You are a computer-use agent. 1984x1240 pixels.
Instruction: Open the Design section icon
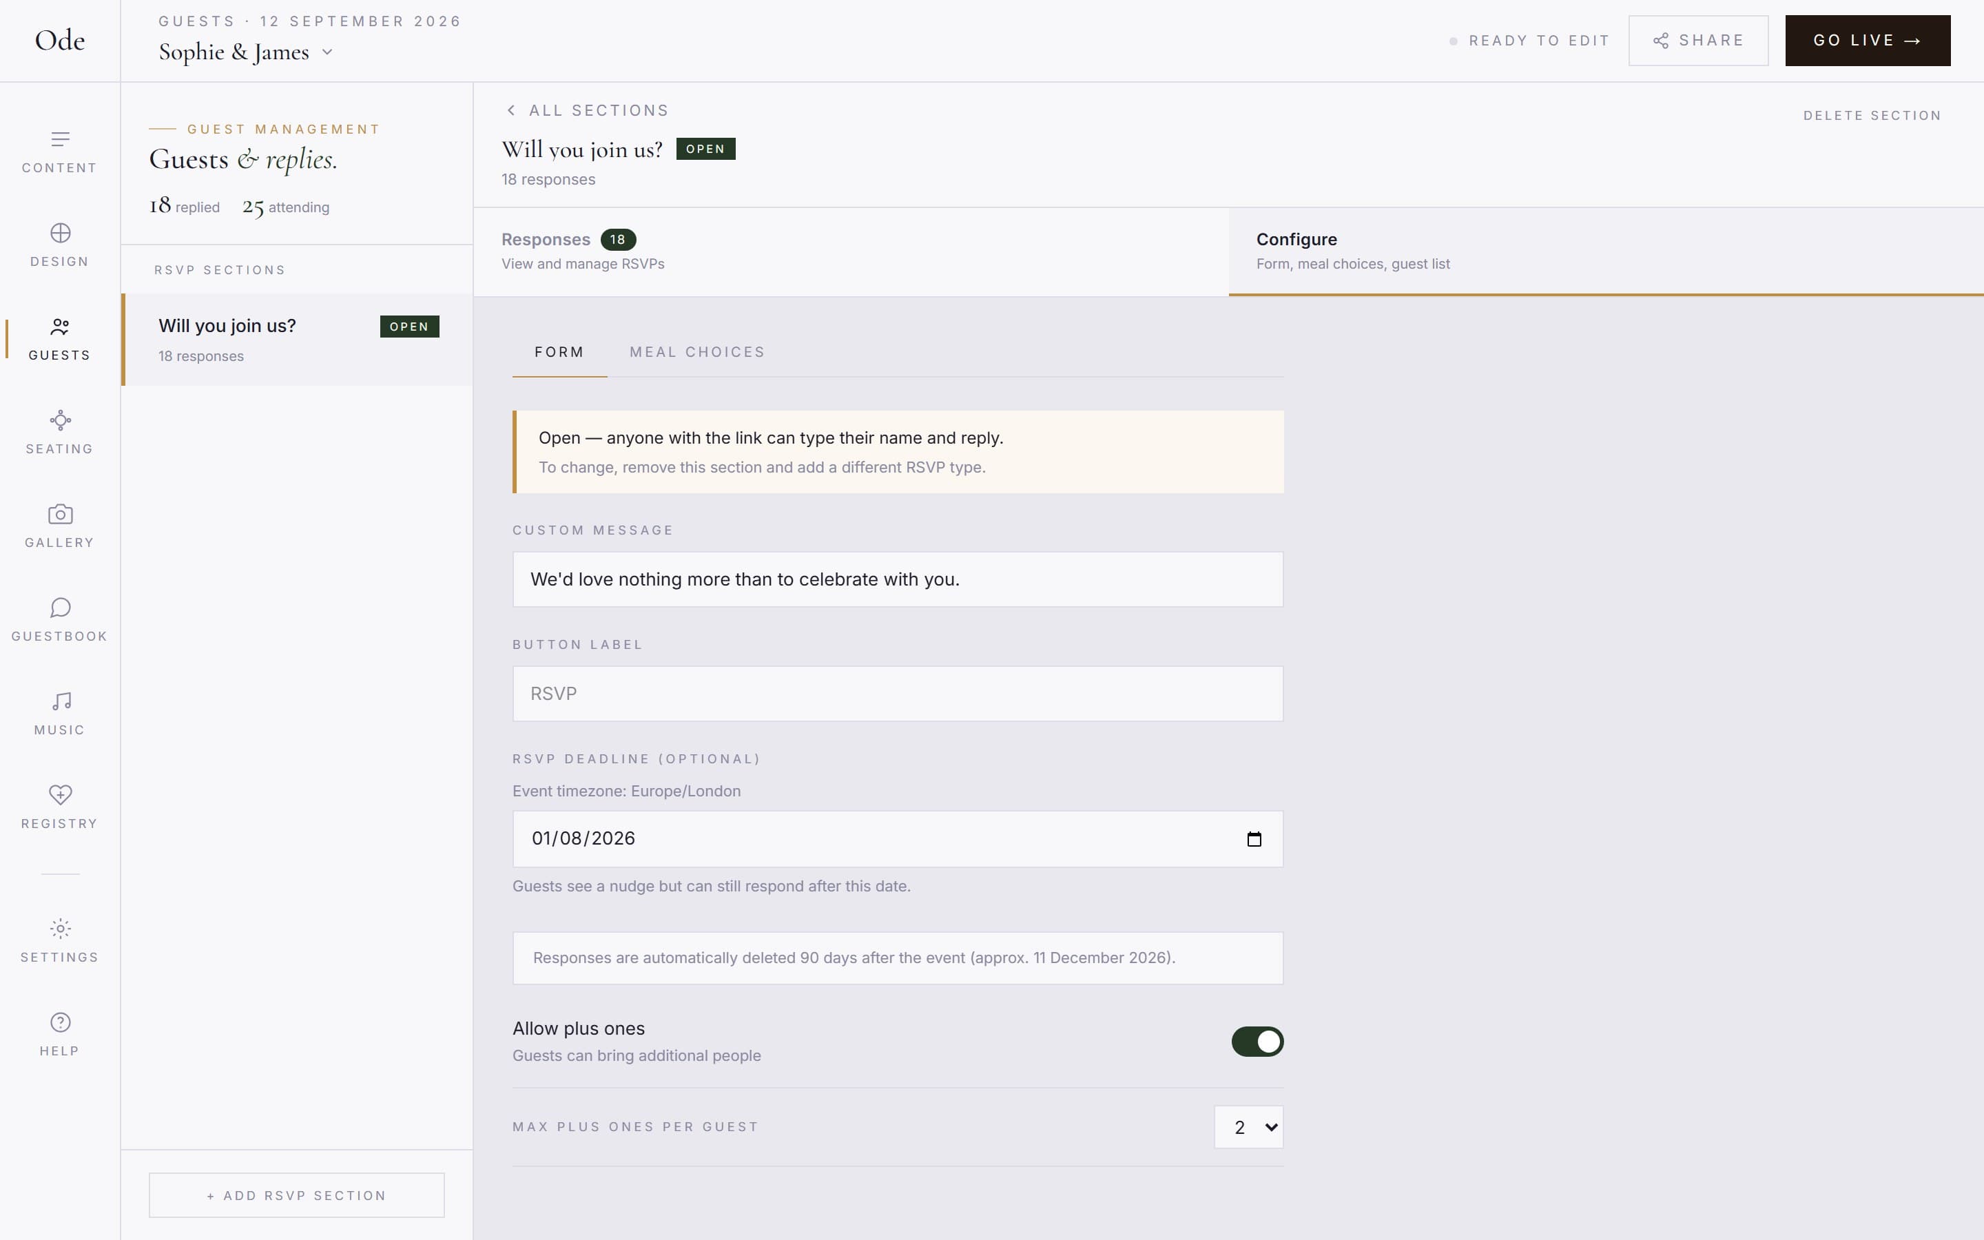point(60,233)
